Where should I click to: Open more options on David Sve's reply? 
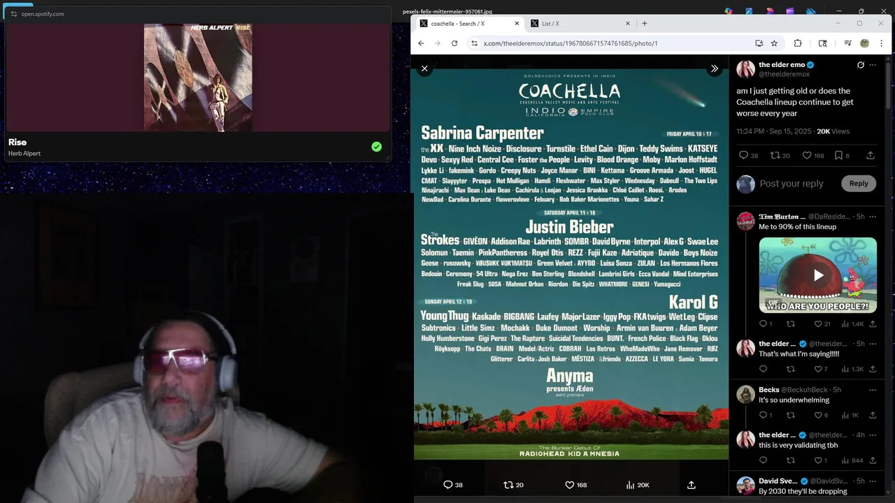(x=873, y=481)
